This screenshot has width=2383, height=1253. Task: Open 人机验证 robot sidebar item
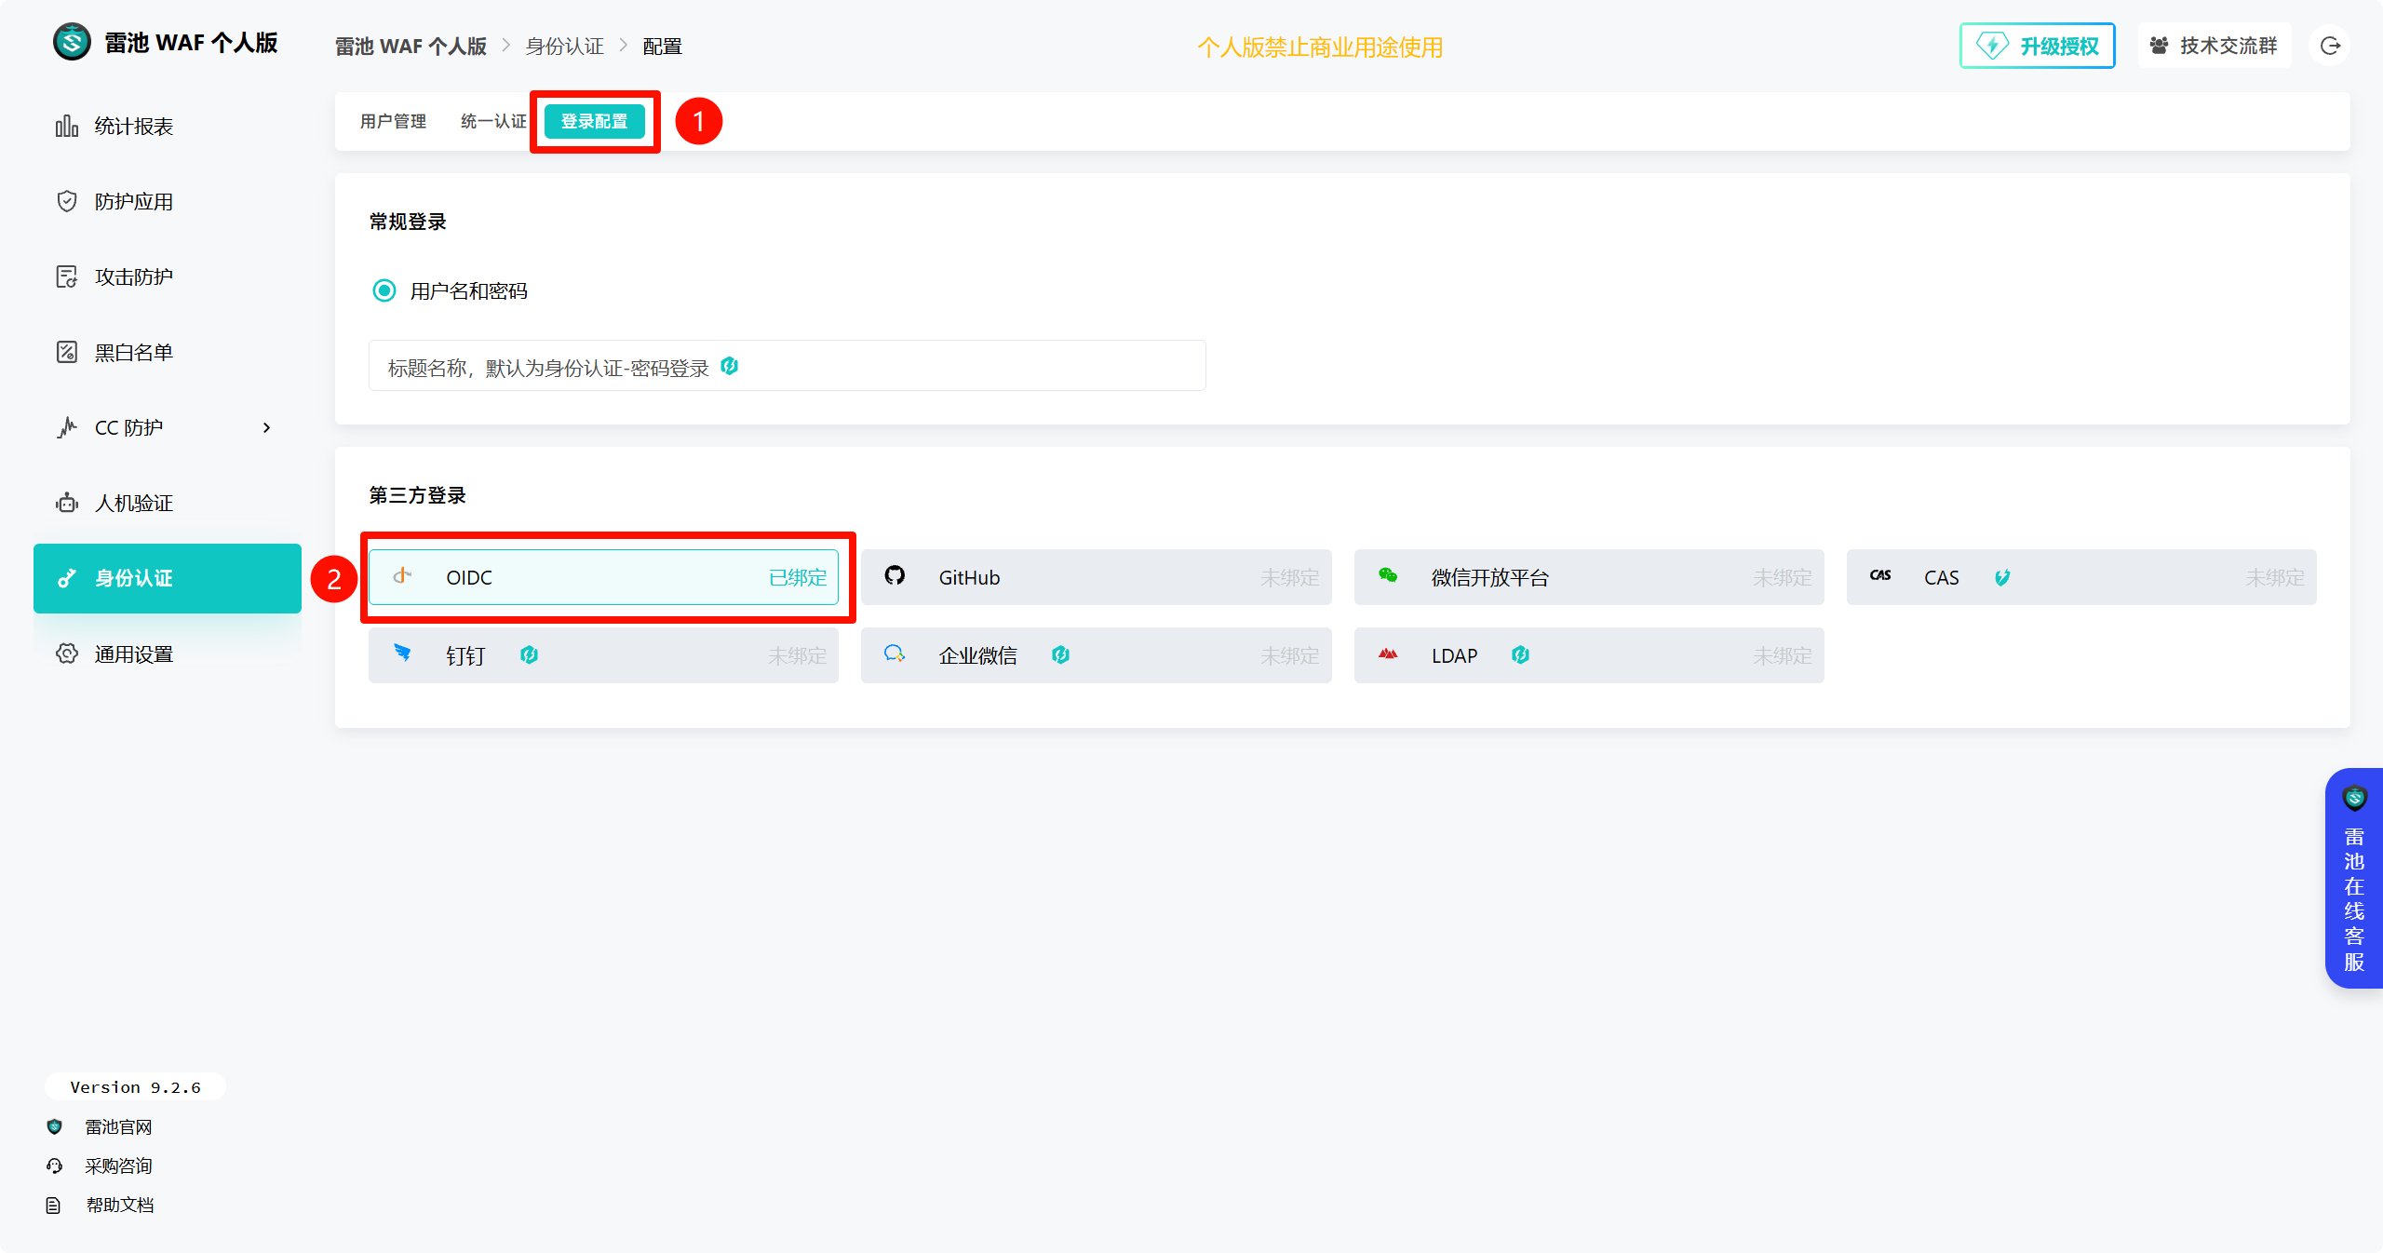[x=133, y=504]
